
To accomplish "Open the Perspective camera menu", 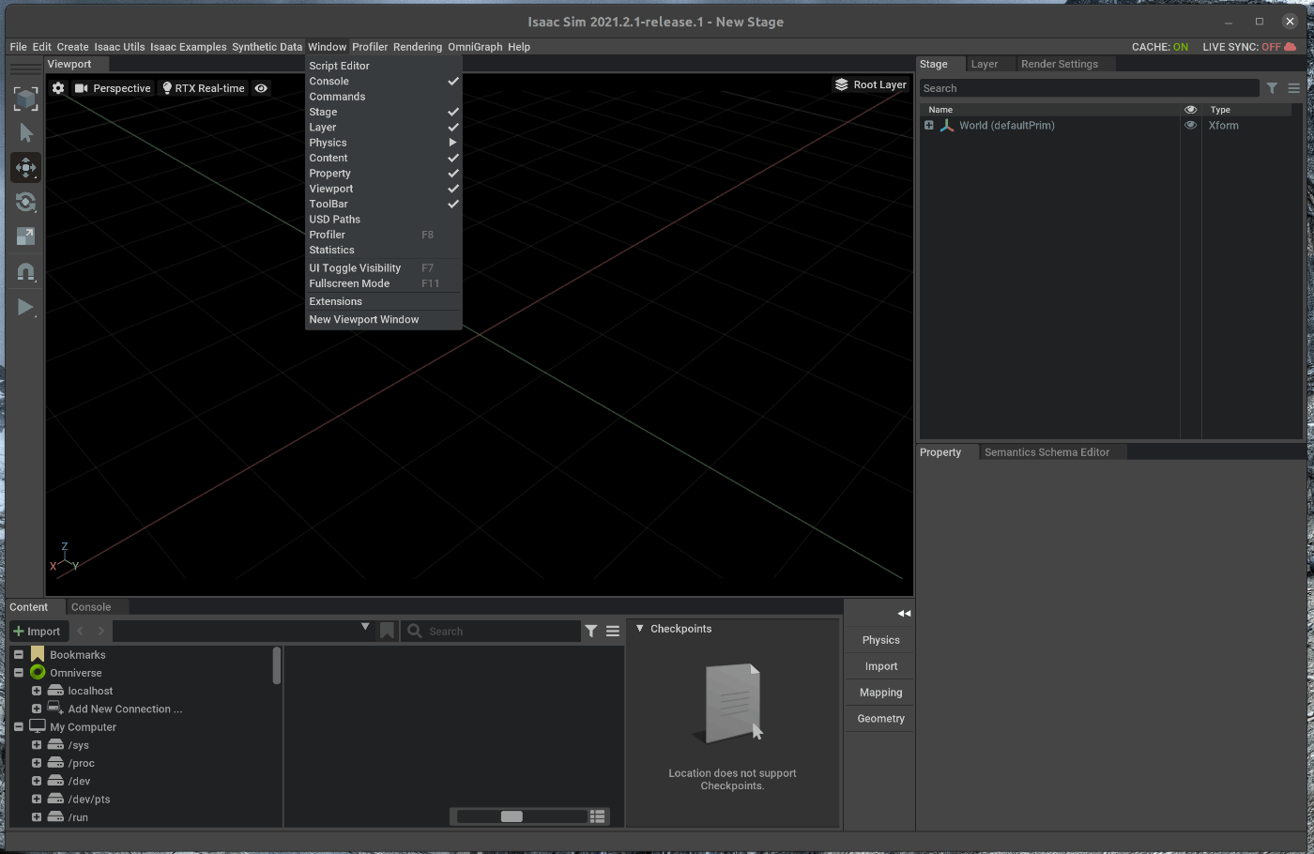I will 113,88.
